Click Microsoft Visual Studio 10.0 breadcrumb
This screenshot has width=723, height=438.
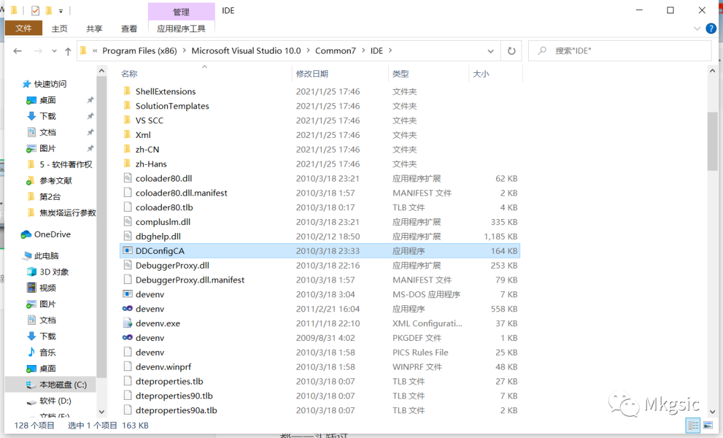click(246, 51)
